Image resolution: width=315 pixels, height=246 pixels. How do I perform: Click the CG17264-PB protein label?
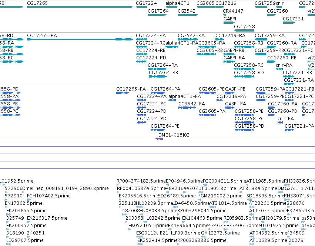(x=165, y=126)
